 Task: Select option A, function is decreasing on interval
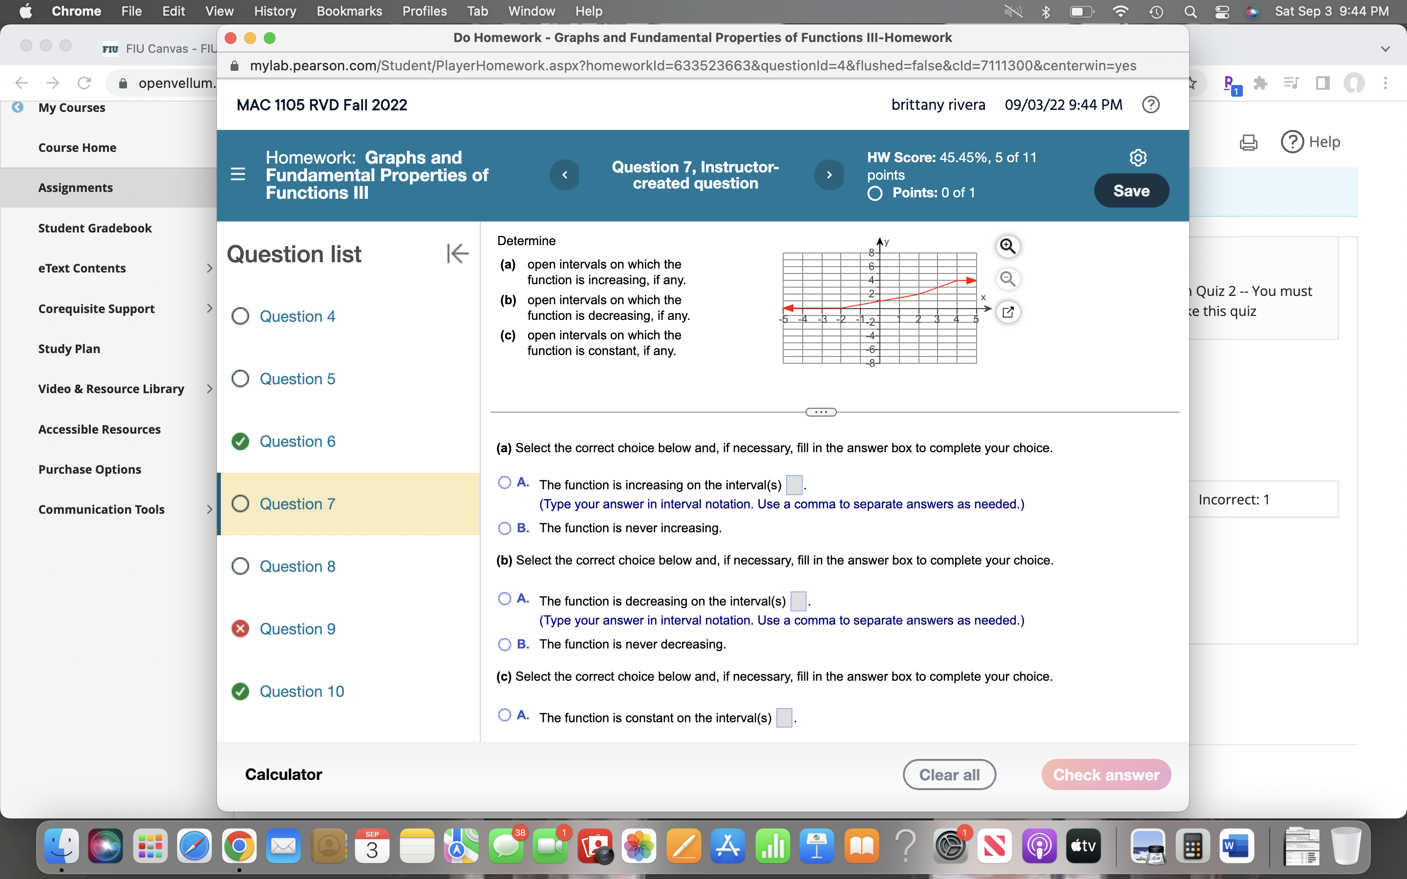pos(504,599)
